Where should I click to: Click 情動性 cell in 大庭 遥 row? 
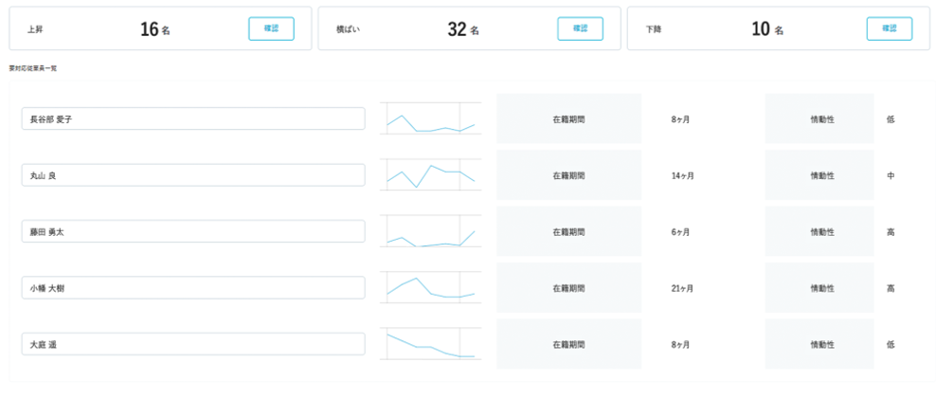821,344
